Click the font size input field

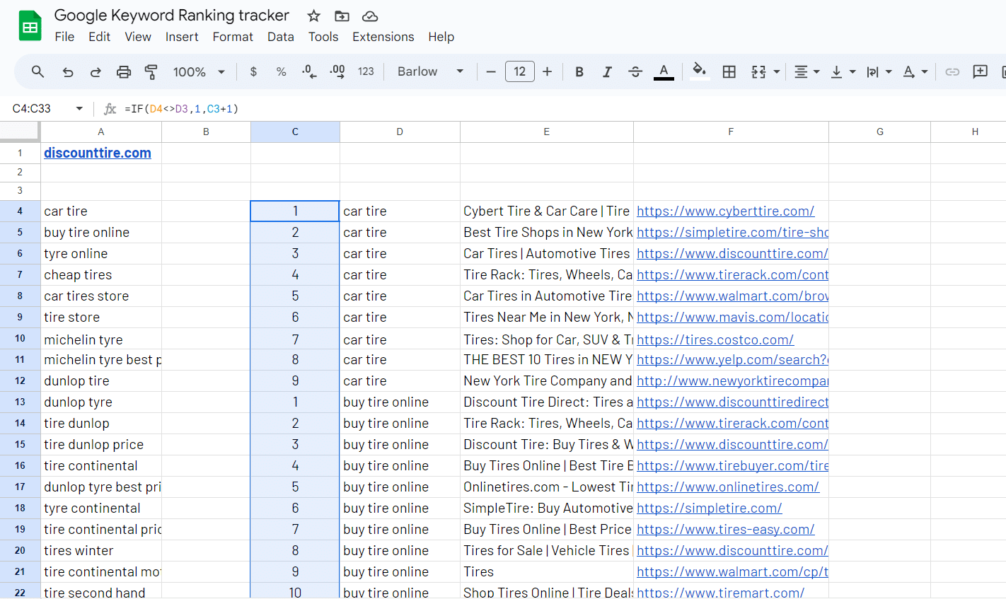[519, 71]
